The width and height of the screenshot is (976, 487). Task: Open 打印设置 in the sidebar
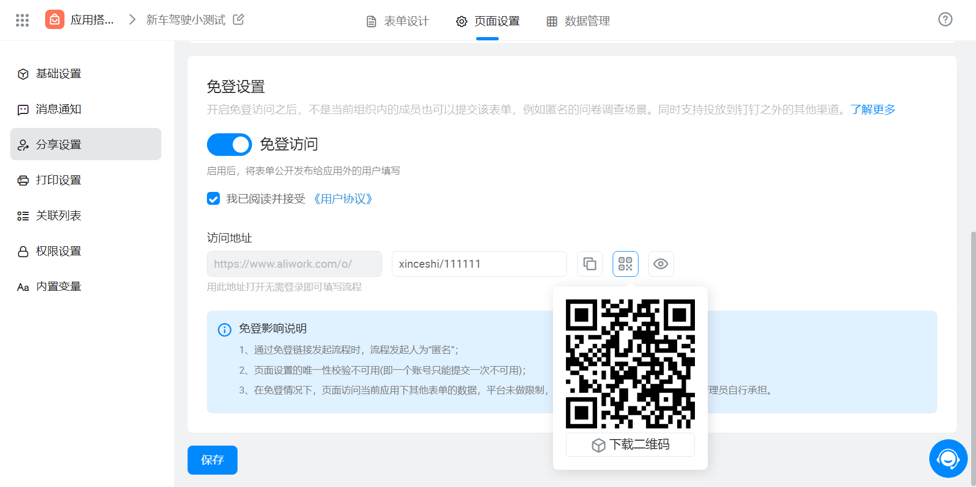click(x=85, y=180)
